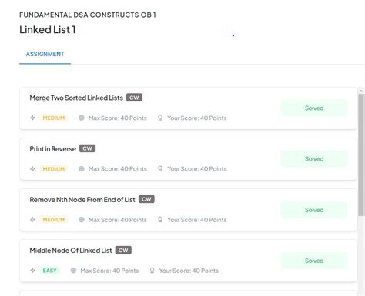Screen dimensions: 365x296
Task: Click CW badge next to Merge Two Sorted Linked Lists
Action: coord(134,98)
